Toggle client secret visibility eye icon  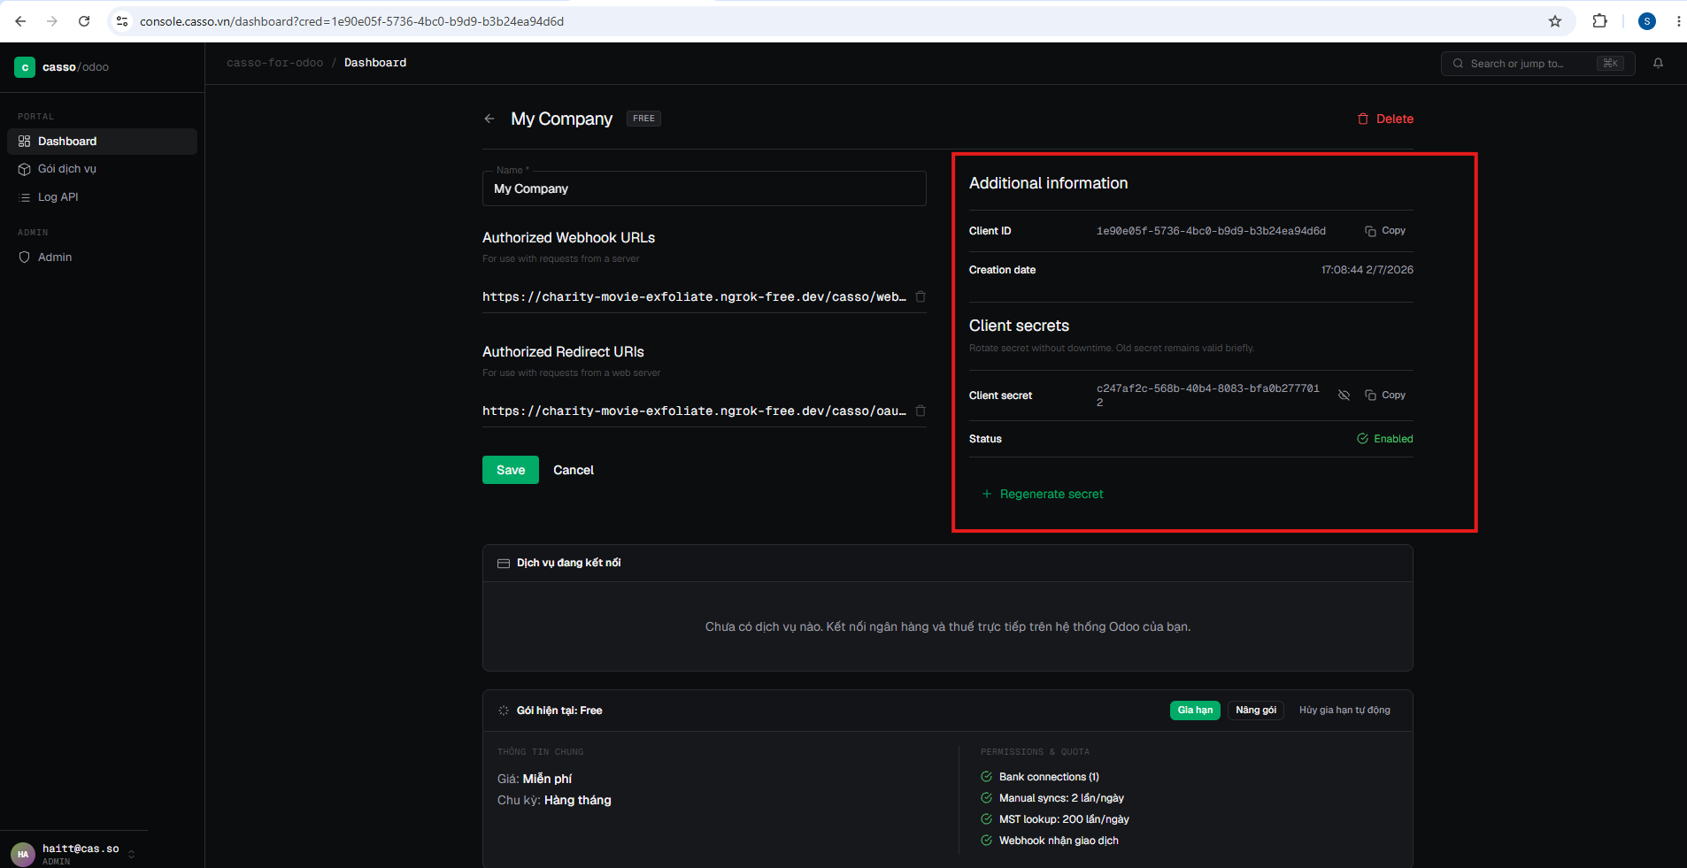[1344, 396]
